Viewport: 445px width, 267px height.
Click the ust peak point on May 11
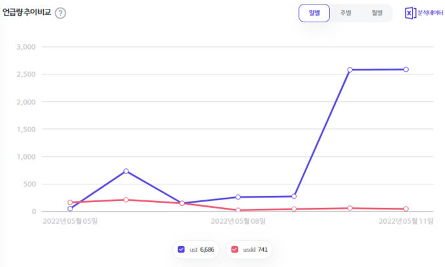[406, 69]
